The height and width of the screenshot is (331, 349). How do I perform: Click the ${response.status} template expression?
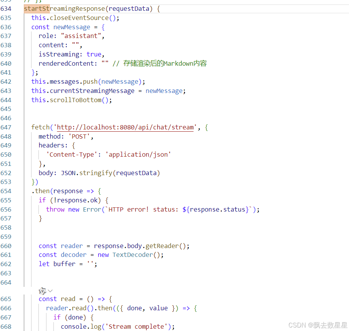coord(216,210)
